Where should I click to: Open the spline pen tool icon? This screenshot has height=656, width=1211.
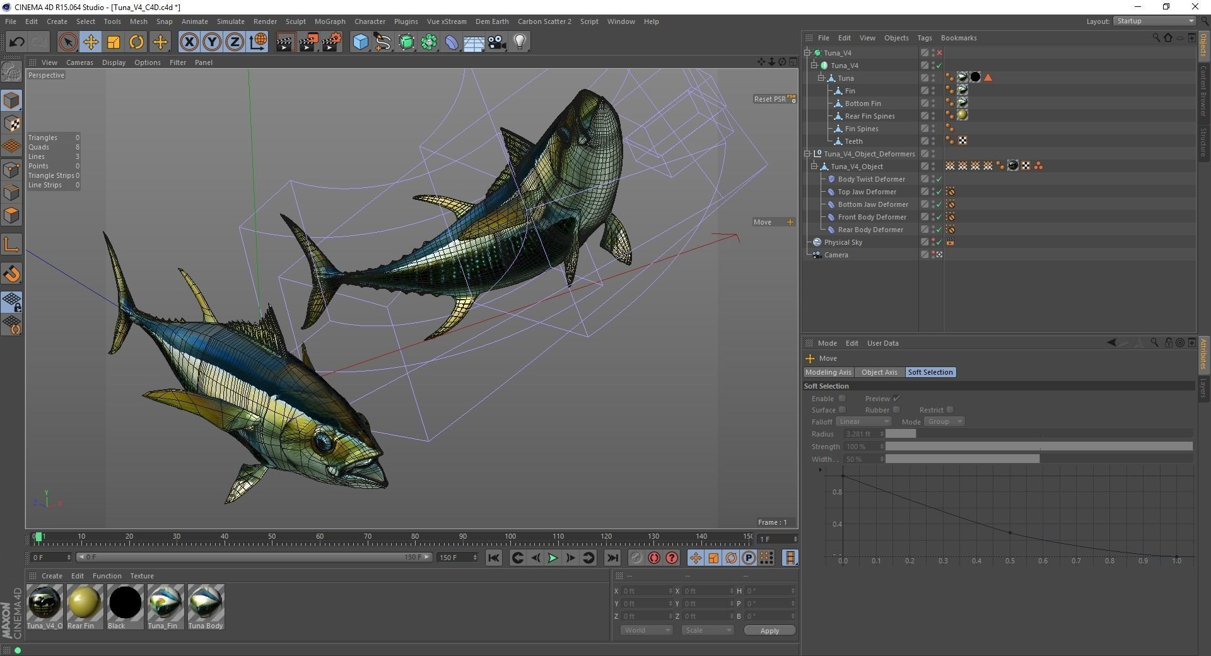point(383,42)
